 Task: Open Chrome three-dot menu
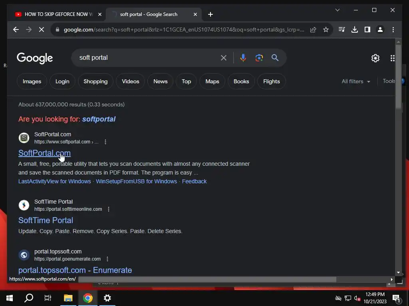(x=393, y=29)
